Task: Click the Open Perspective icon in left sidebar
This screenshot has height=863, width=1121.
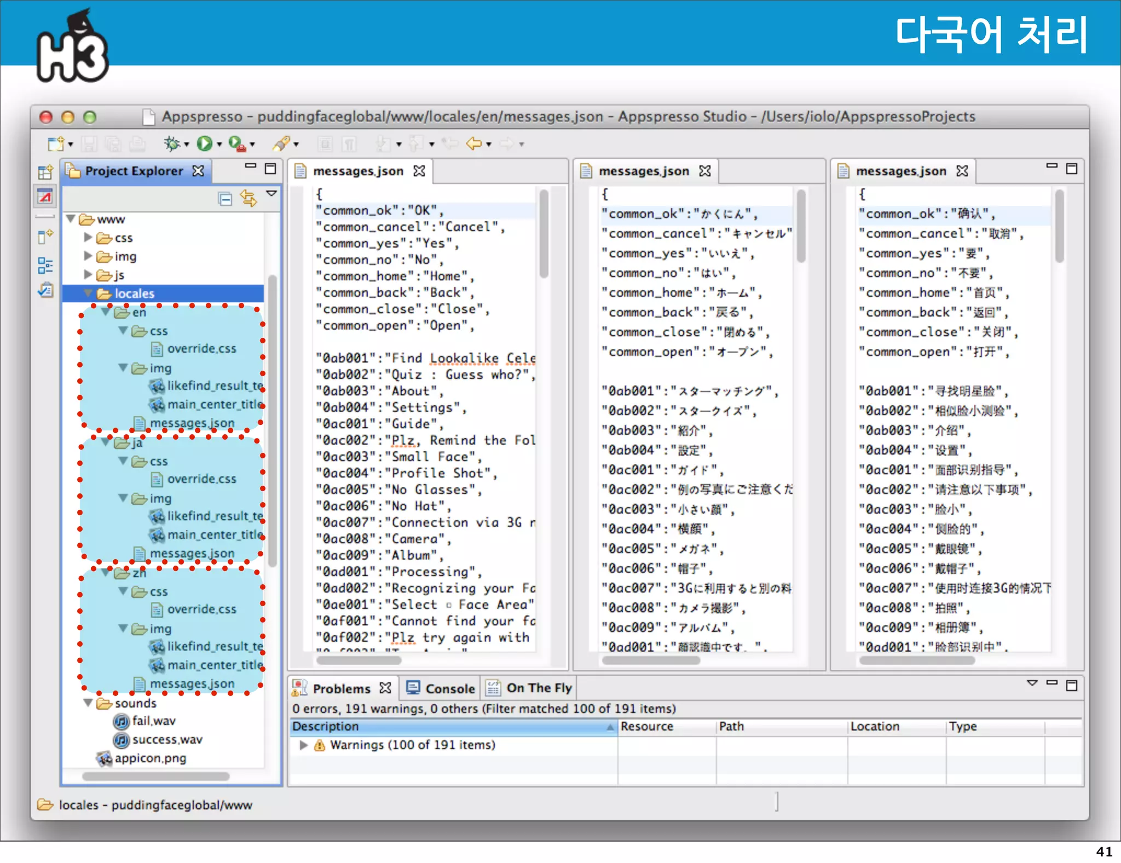Action: click(45, 172)
